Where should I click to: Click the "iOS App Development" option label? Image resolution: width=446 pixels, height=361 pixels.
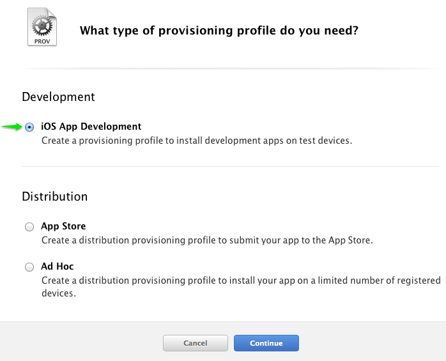(91, 127)
